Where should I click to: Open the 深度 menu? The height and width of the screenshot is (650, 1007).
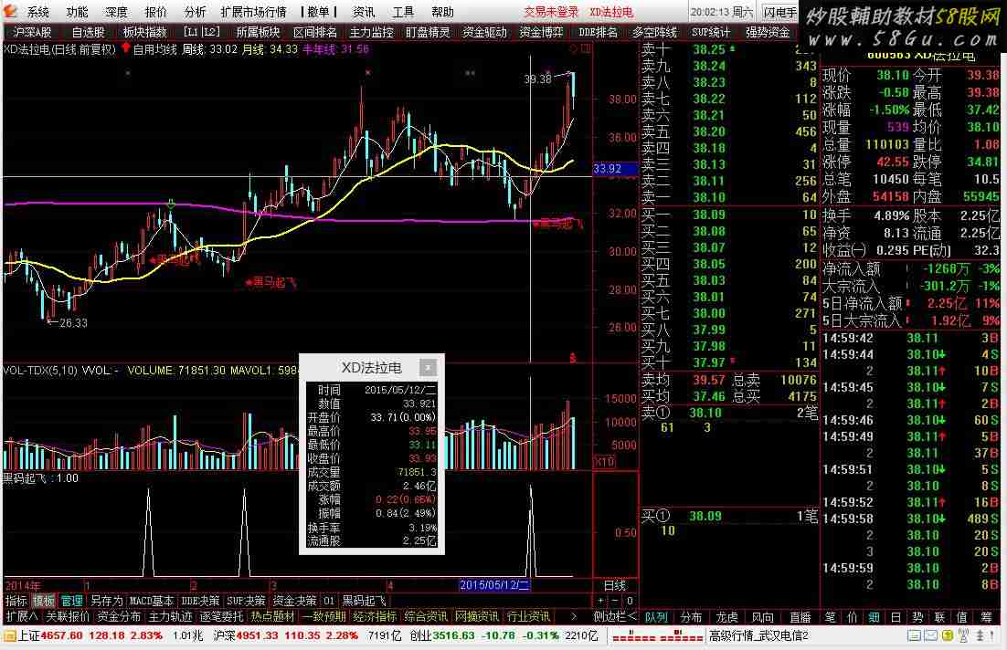(x=116, y=12)
